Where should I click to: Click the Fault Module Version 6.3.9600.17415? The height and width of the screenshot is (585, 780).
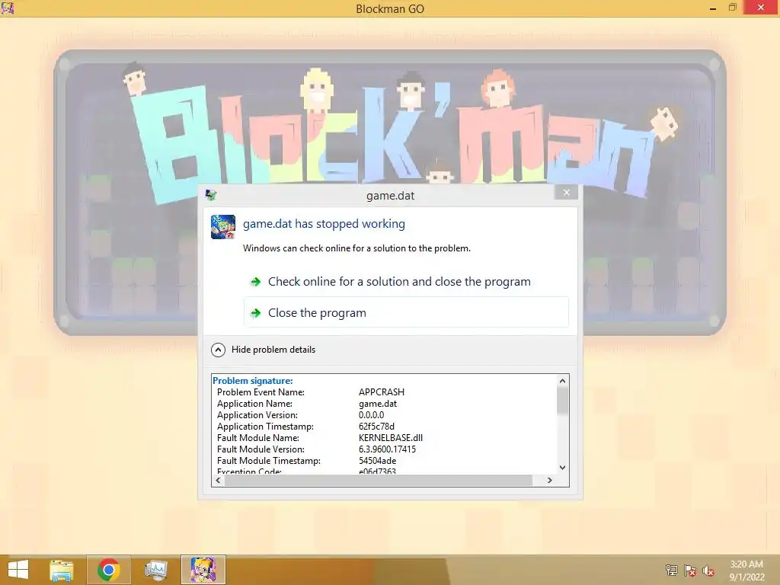[x=388, y=449]
